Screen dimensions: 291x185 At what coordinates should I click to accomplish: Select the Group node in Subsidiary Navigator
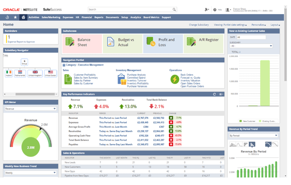(x=24, y=62)
